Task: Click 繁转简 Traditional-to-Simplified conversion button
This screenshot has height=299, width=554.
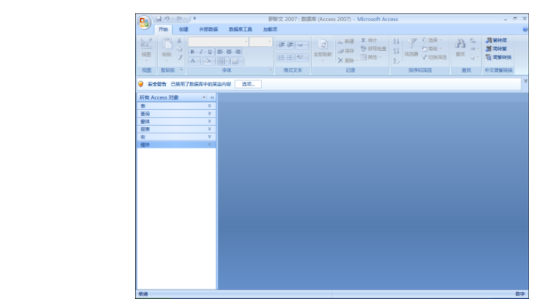Action: [x=497, y=40]
